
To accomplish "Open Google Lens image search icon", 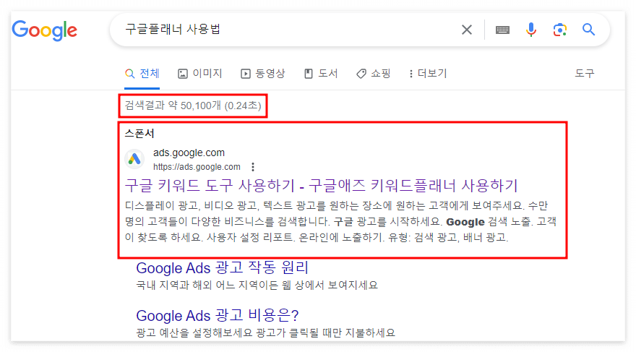I will coord(559,30).
